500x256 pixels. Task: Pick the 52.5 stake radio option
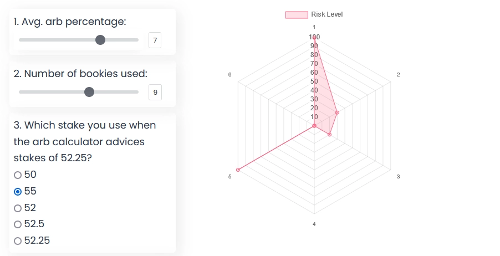[18, 224]
